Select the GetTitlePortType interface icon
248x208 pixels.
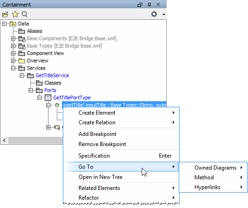tap(48, 98)
